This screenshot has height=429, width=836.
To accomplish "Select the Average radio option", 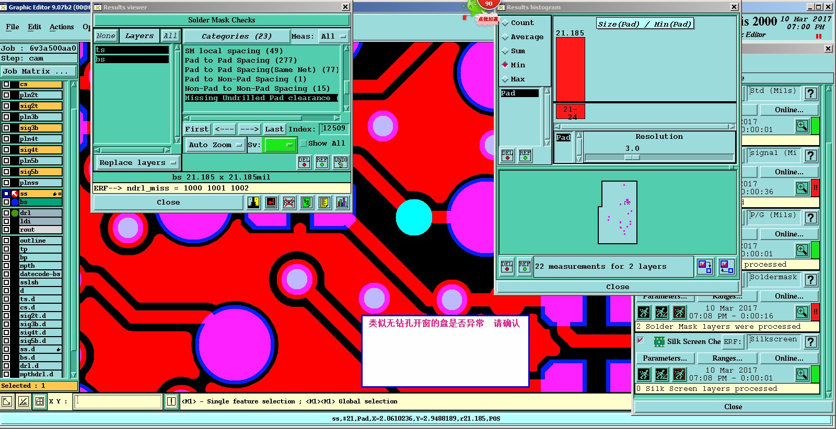I will pyautogui.click(x=505, y=37).
